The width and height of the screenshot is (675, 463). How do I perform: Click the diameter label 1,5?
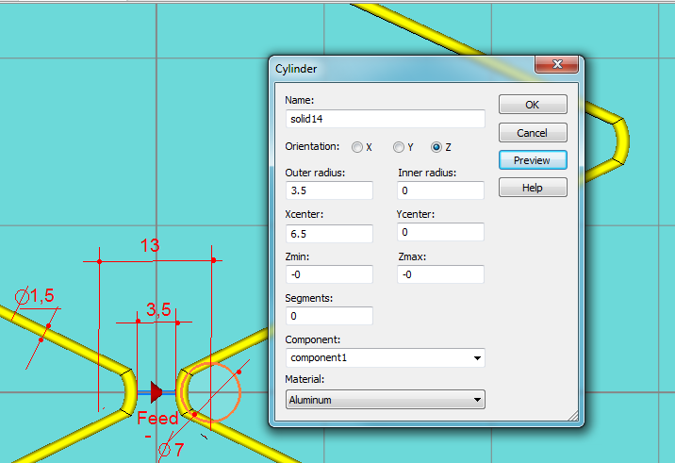point(35,296)
